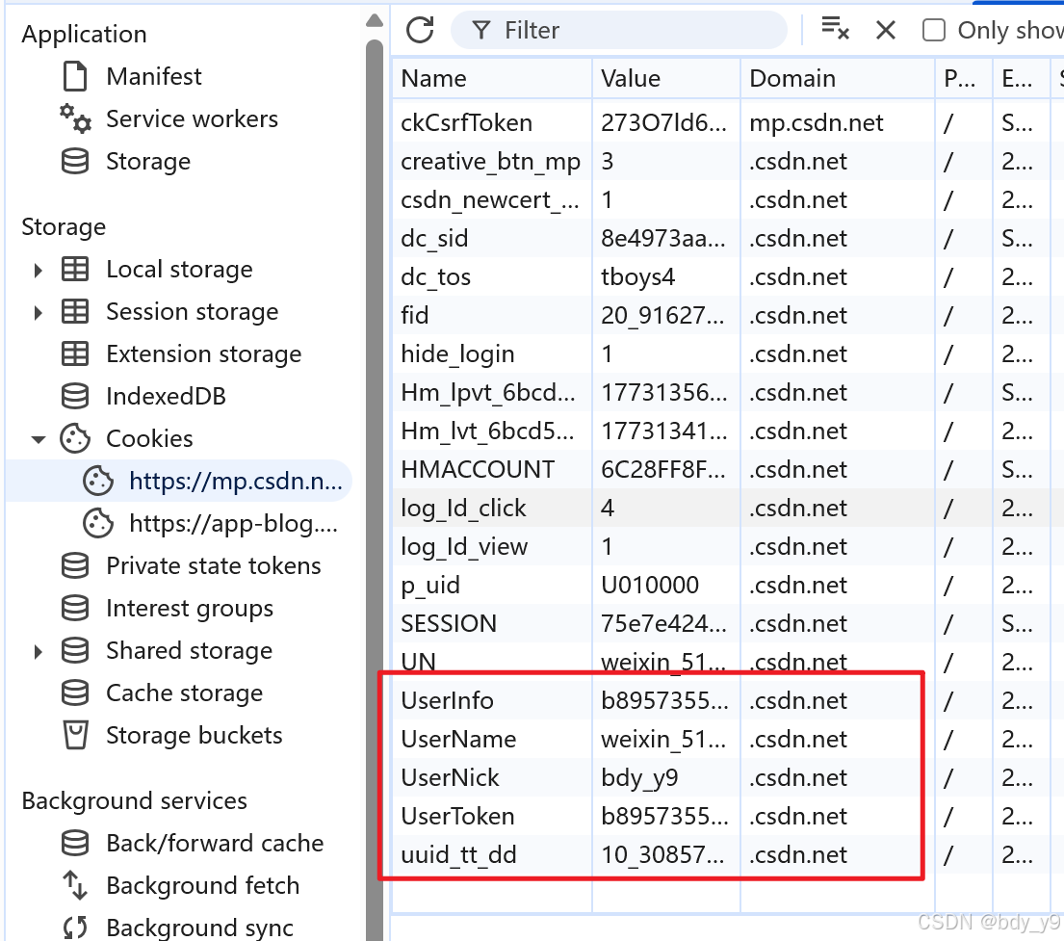The image size is (1064, 941).
Task: Click cookie icon beside https://app-blog....
Action: [98, 523]
